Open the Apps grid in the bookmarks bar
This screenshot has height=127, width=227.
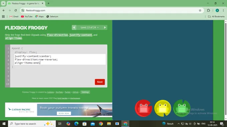coord(3,17)
